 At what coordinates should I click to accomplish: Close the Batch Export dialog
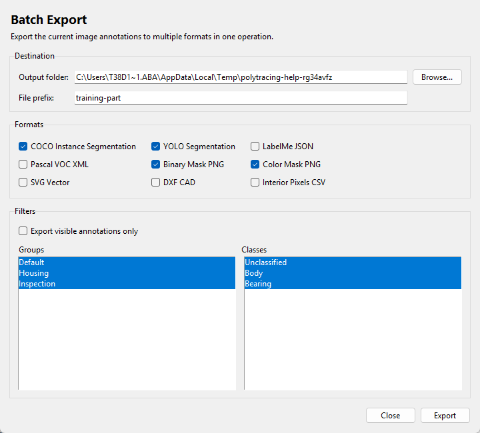pyautogui.click(x=390, y=416)
